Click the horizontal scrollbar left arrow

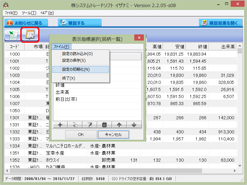pos(7,171)
